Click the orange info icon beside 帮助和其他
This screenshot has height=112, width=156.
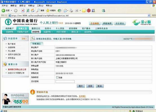click(x=33, y=92)
